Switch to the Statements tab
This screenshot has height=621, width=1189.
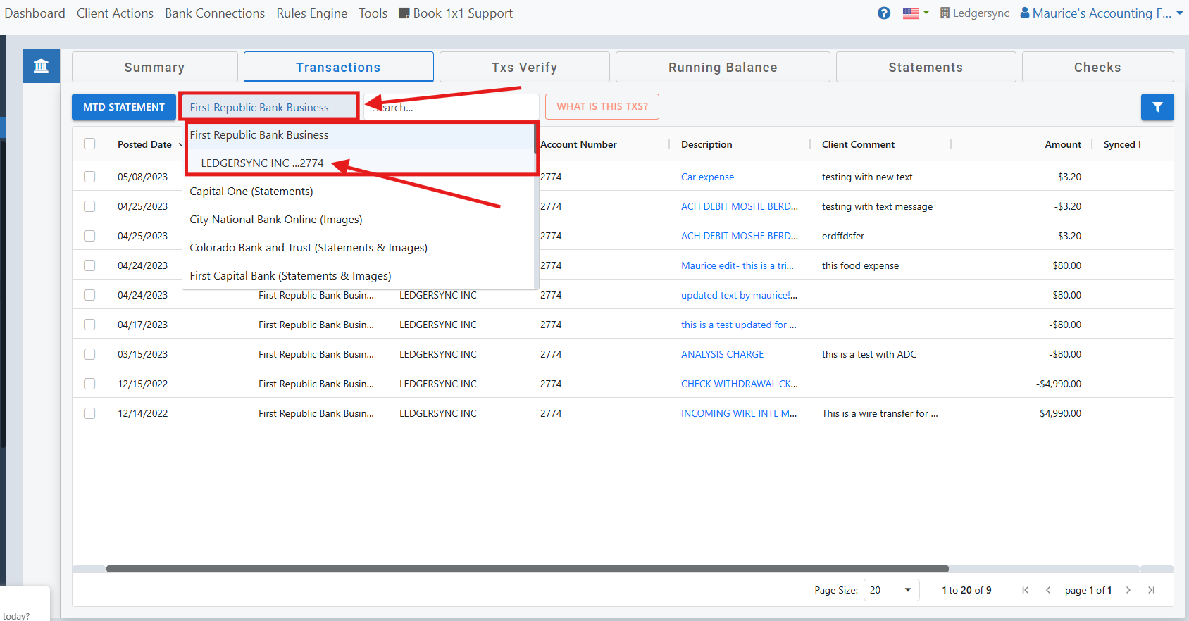pyautogui.click(x=926, y=67)
